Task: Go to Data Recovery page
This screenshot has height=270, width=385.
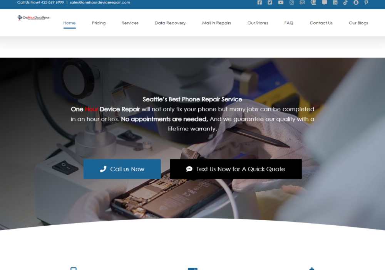Action: (x=170, y=23)
